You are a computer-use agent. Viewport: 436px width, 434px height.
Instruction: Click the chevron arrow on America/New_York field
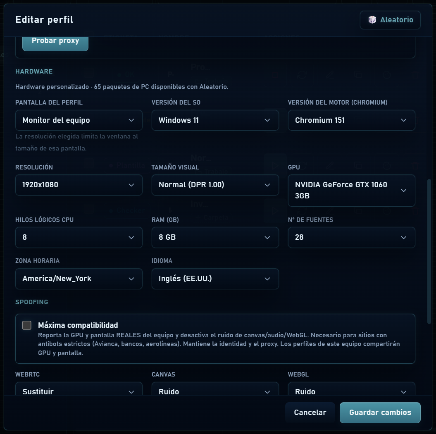131,279
